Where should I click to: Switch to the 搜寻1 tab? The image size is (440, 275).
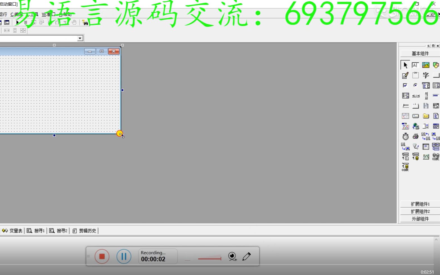(36, 231)
